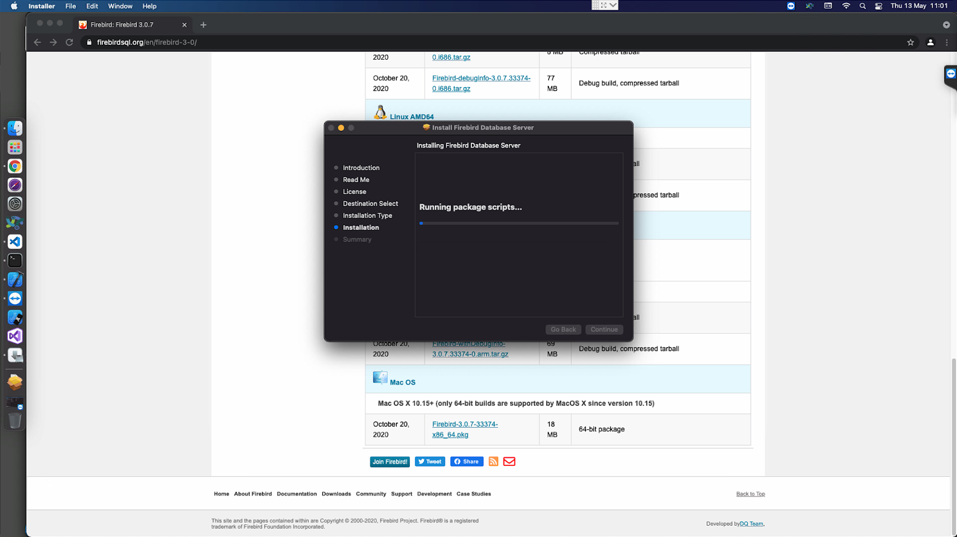Bookmark this page with the star icon

click(x=910, y=42)
